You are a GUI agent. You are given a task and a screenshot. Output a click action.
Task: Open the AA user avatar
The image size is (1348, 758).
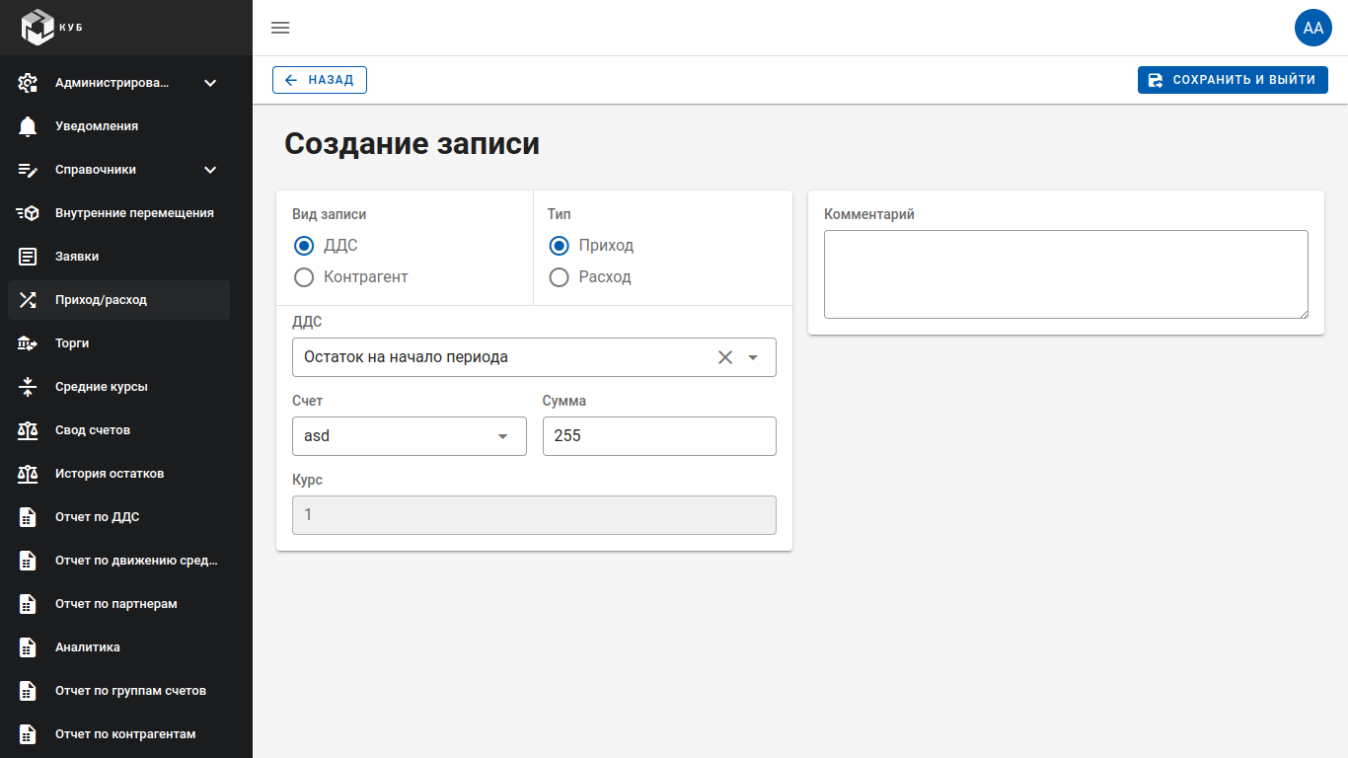(1313, 28)
